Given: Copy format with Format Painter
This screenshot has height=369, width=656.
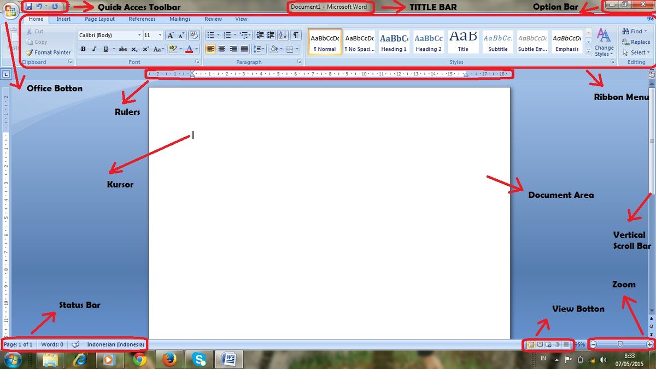Looking at the screenshot, I should point(48,52).
